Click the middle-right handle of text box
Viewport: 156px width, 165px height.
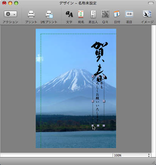pyautogui.click(x=104, y=101)
